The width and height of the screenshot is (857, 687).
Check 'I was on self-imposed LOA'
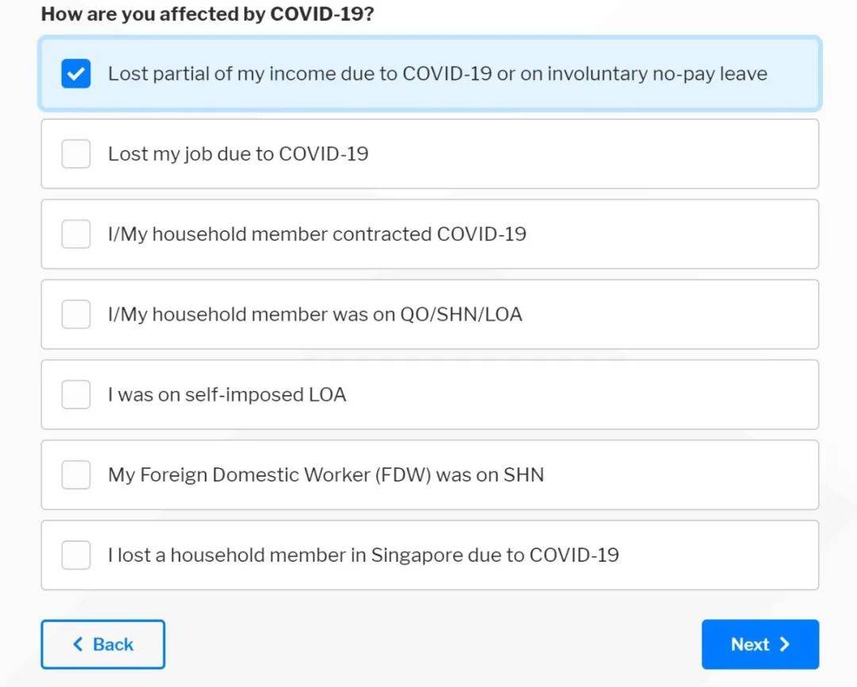(75, 394)
